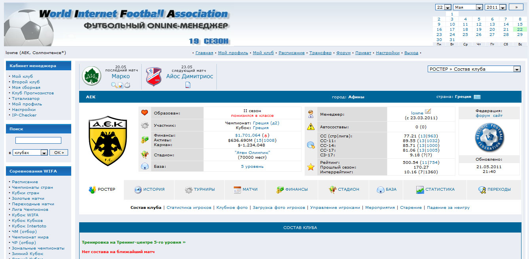The image size is (529, 259).
Task: Expand РОСТЕР » Состав клуба dropdown
Action: [474, 69]
